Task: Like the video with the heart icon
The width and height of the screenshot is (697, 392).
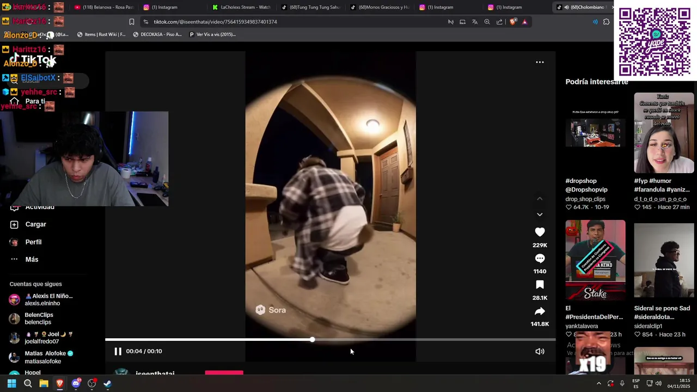Action: point(540,232)
